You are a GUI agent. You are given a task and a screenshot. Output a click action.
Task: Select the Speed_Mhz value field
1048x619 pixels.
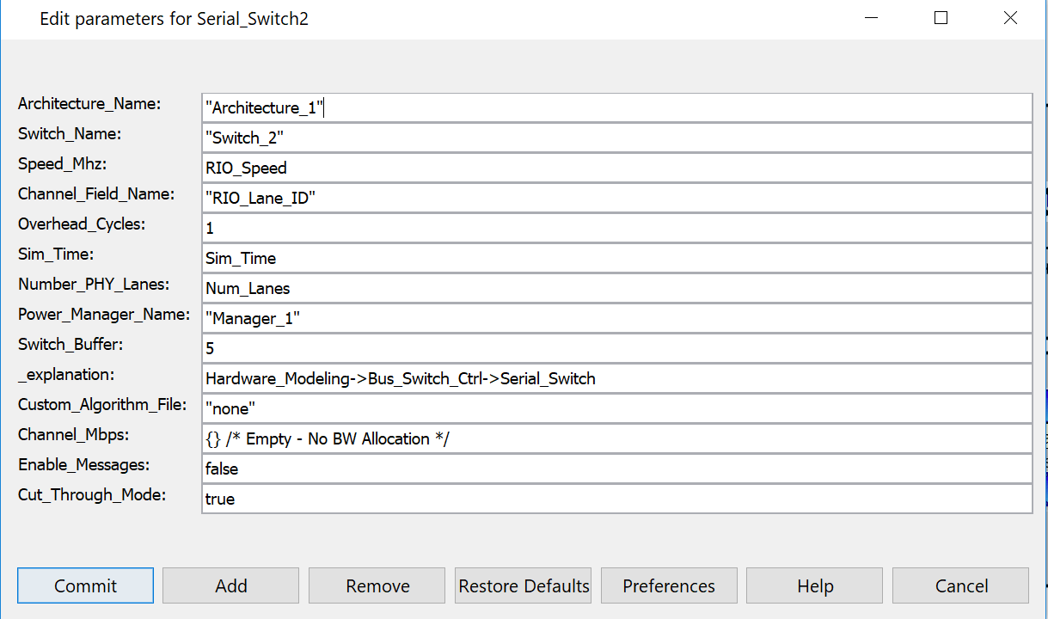tap(616, 168)
